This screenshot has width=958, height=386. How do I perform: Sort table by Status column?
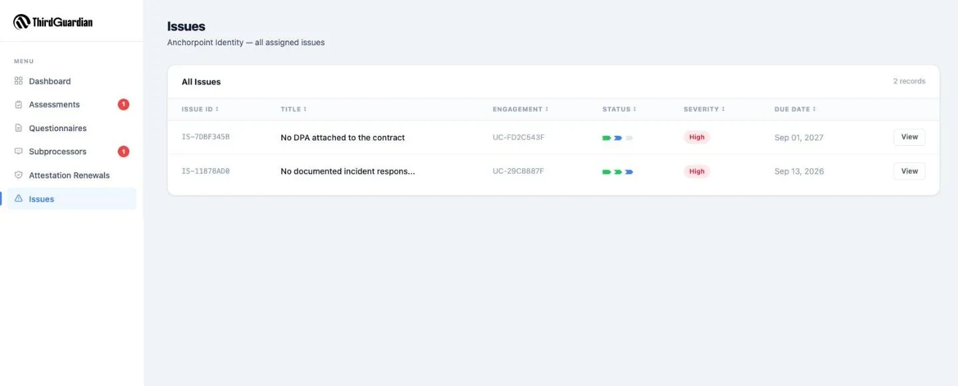pos(619,109)
